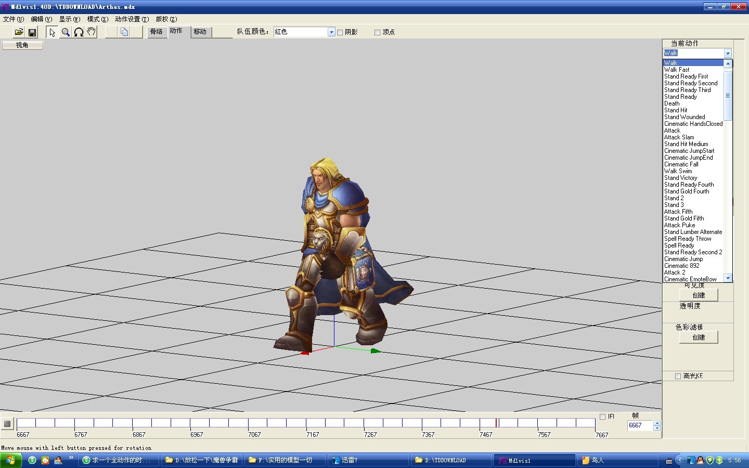Select the hand pan tool

pyautogui.click(x=92, y=32)
